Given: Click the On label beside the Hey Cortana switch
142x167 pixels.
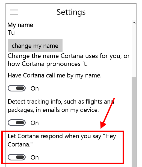Looking at the screenshot, I should tap(35, 157).
